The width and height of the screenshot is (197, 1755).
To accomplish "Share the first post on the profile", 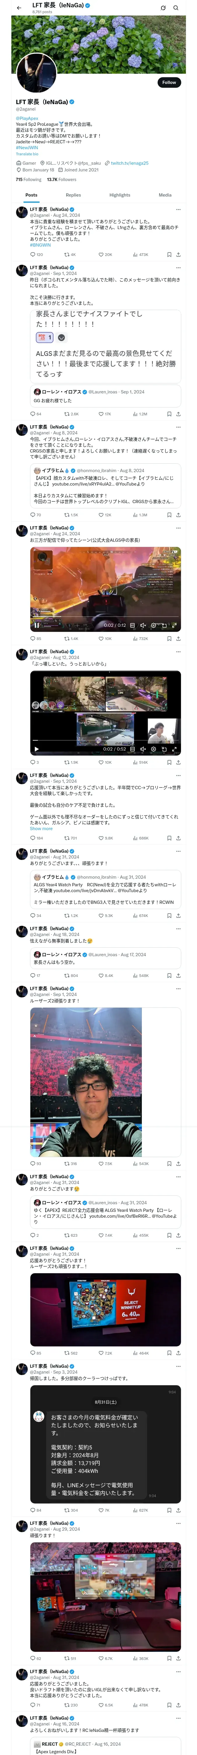I will click(178, 254).
